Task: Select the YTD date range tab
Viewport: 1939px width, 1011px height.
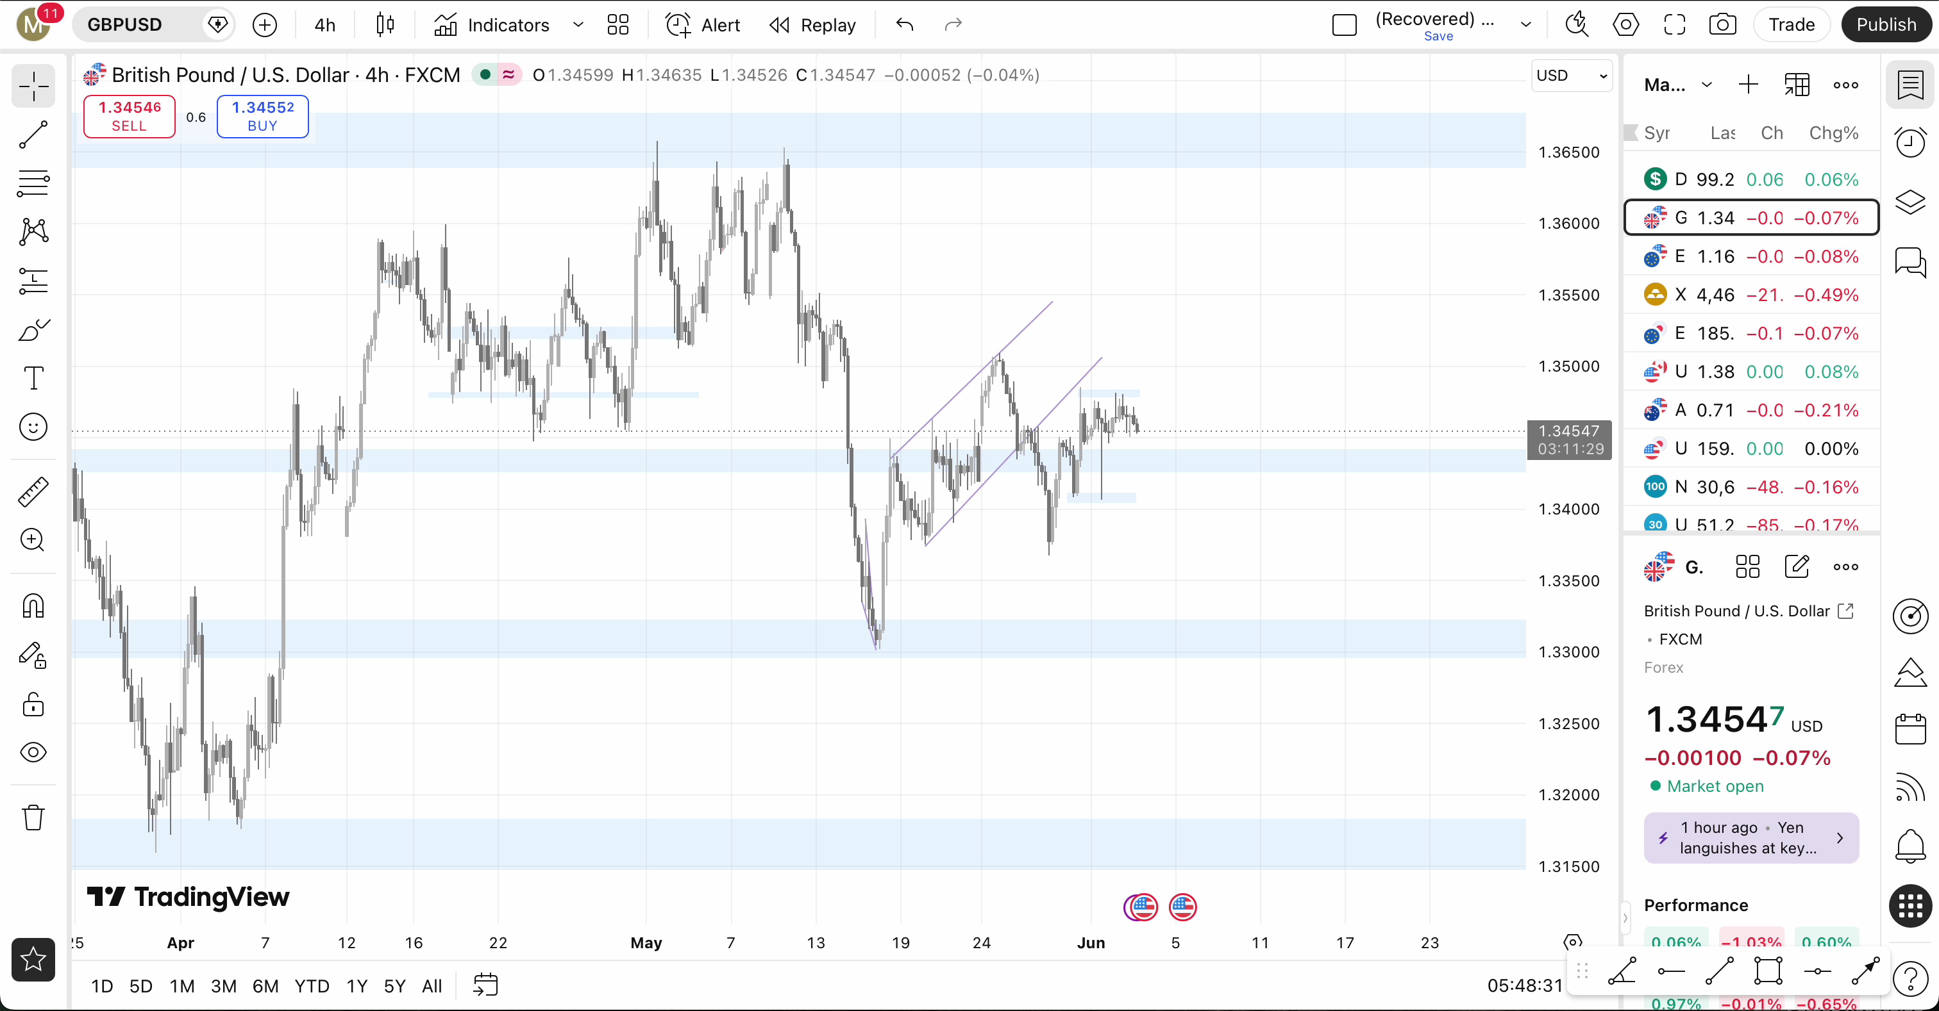Action: click(x=312, y=985)
